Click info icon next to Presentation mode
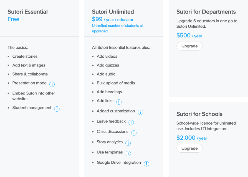The image size is (248, 177). coord(52,84)
